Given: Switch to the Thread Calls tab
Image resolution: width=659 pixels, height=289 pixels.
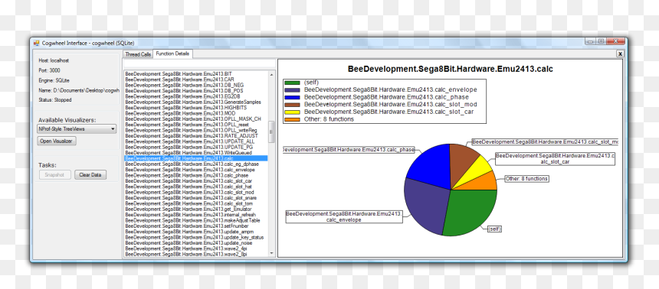Looking at the screenshot, I should (138, 54).
